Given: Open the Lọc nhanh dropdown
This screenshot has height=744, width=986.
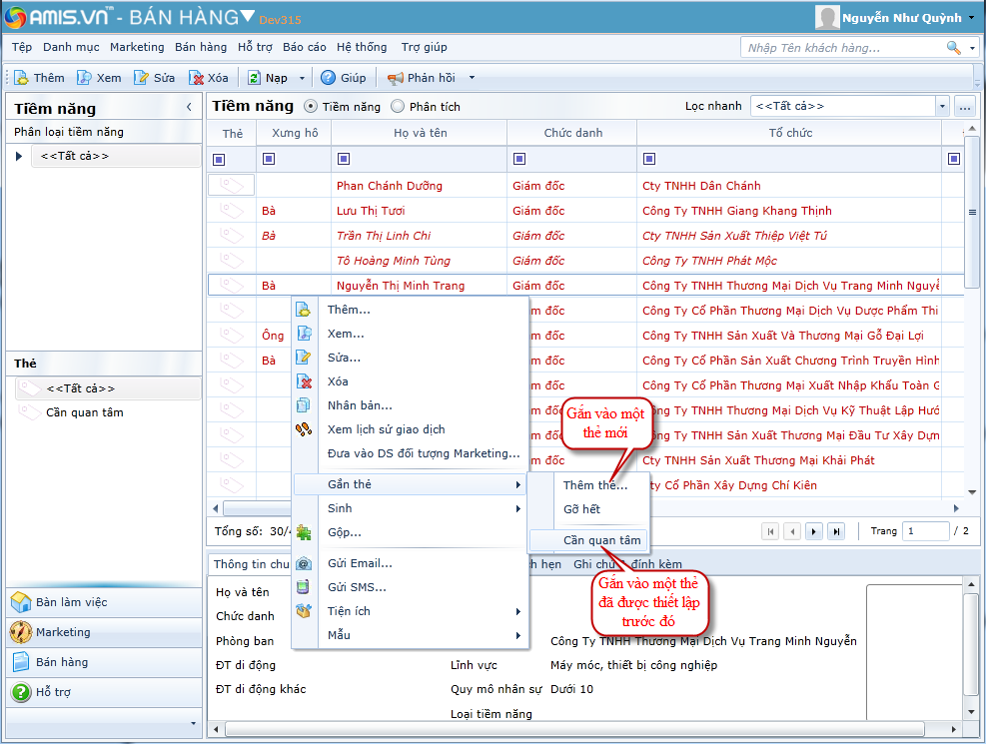Looking at the screenshot, I should tap(941, 106).
